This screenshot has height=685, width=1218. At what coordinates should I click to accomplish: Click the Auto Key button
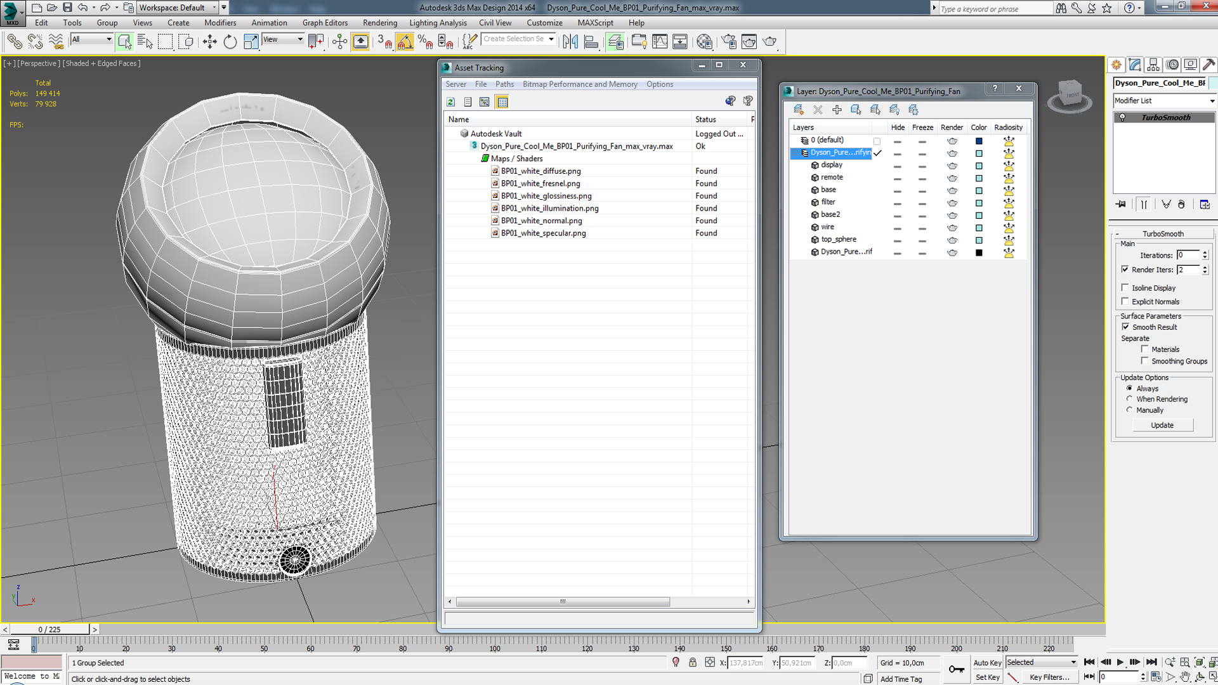click(x=987, y=663)
